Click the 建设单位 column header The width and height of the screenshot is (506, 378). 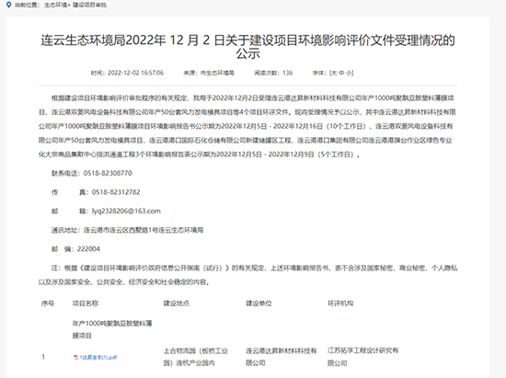click(x=259, y=304)
